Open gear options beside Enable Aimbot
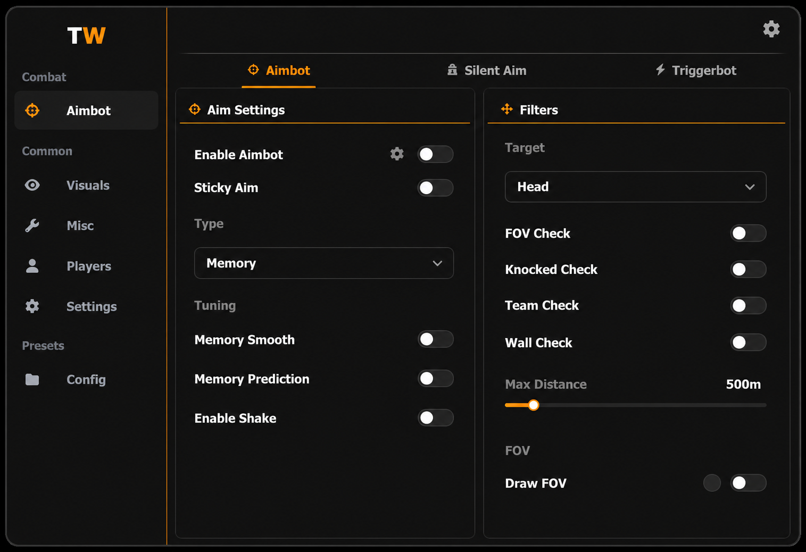This screenshot has width=806, height=552. (x=397, y=154)
